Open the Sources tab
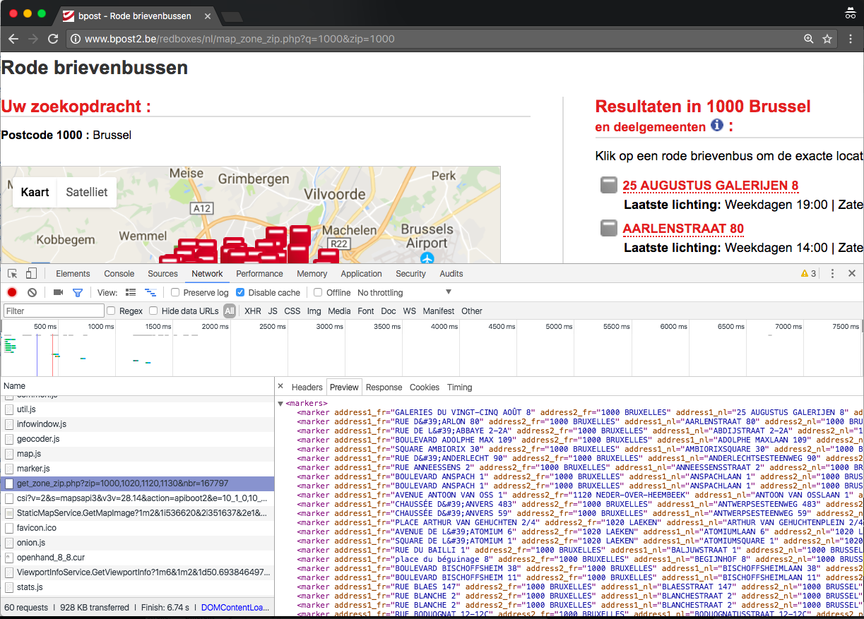This screenshot has width=864, height=619. click(x=162, y=274)
